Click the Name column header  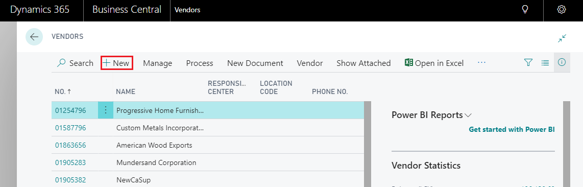click(126, 91)
